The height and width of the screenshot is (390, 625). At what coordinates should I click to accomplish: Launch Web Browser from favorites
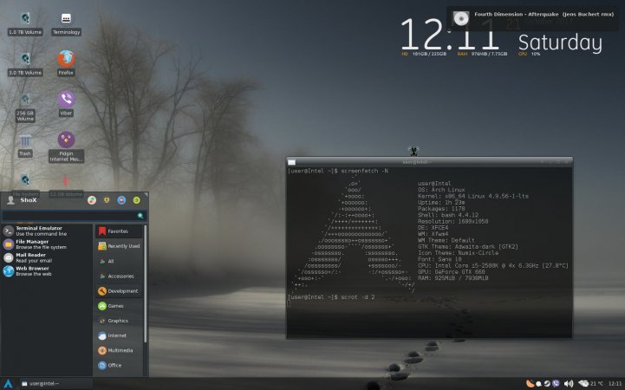pyautogui.click(x=47, y=271)
